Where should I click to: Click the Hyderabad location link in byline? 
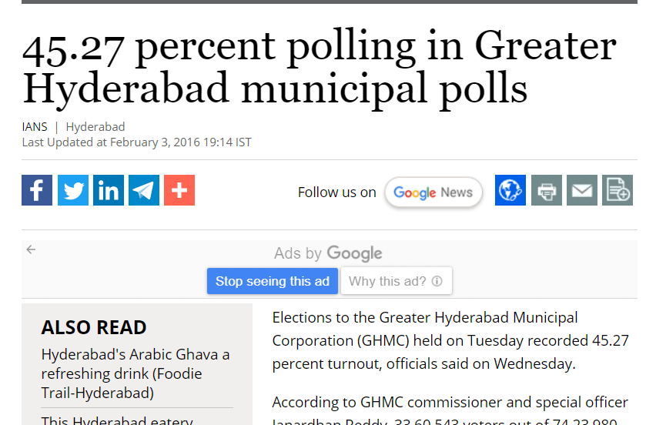point(95,127)
